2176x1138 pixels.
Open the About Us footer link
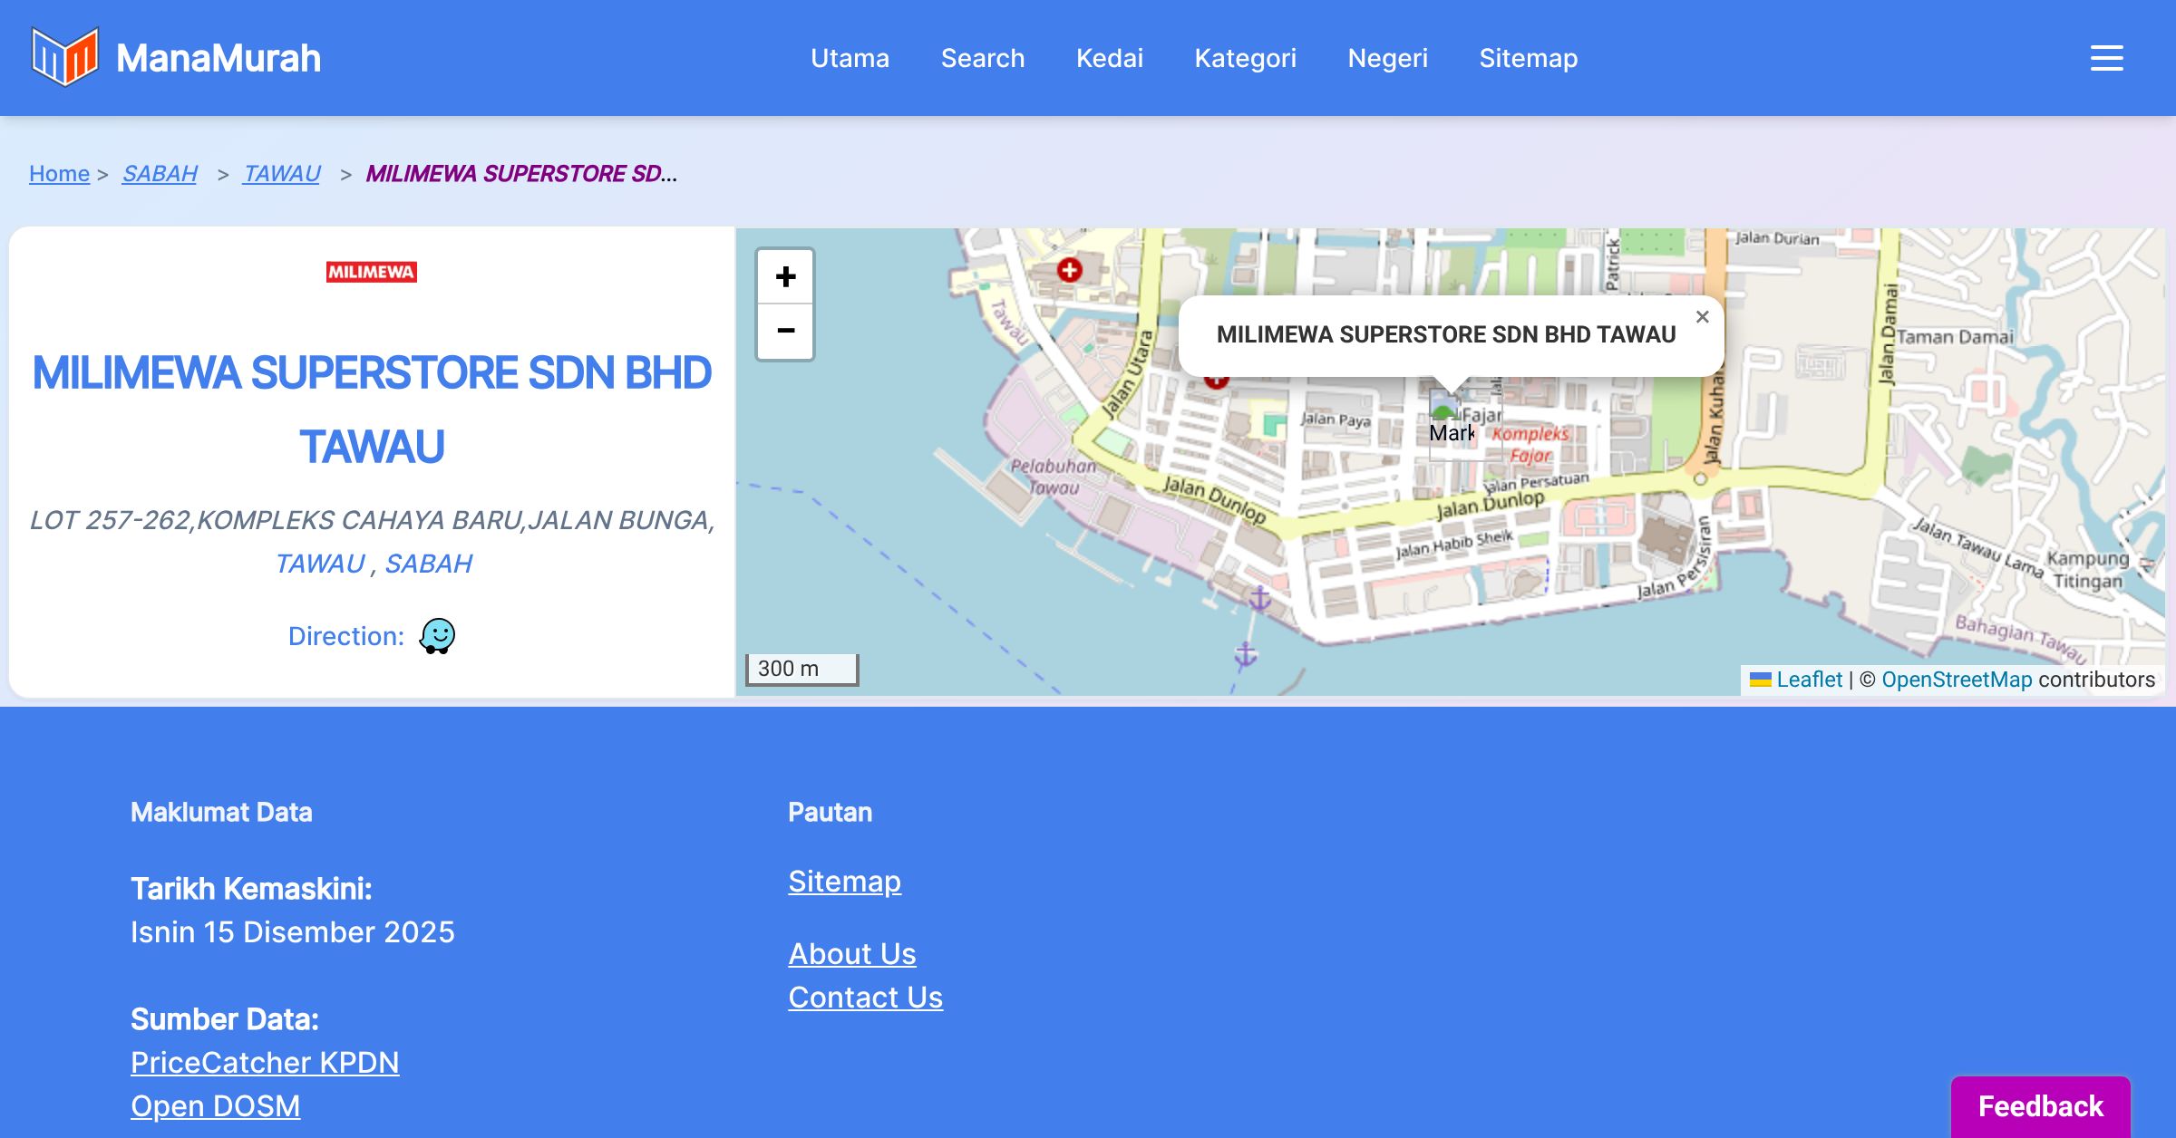(x=851, y=953)
